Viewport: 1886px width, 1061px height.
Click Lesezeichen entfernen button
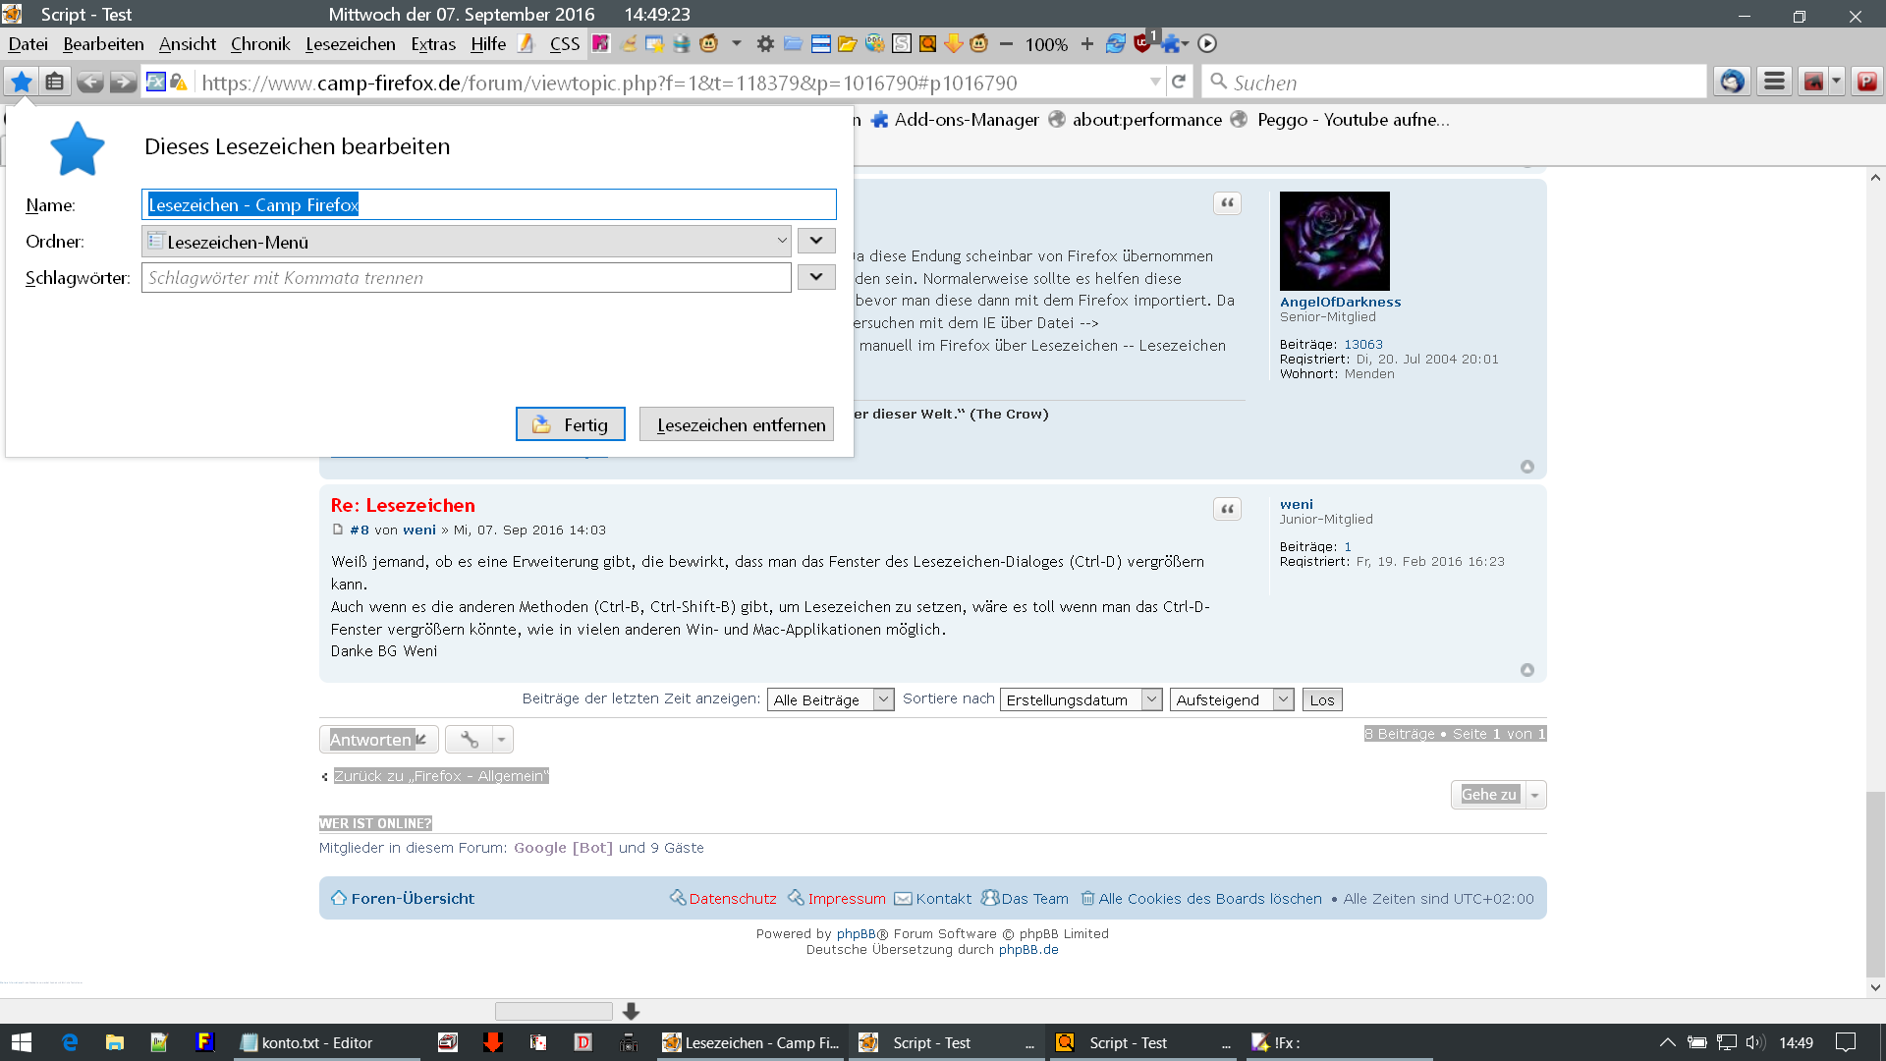[x=737, y=424]
